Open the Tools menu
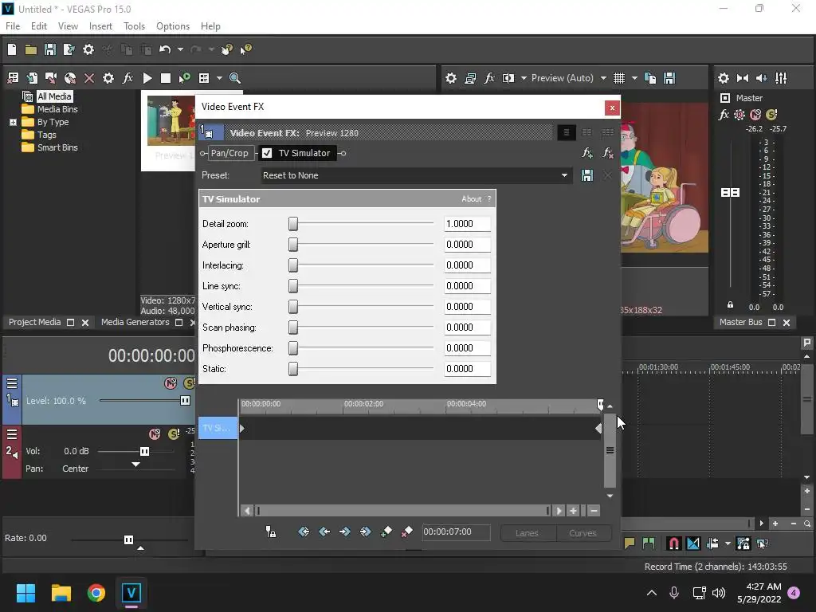The height and width of the screenshot is (612, 816). [x=134, y=26]
